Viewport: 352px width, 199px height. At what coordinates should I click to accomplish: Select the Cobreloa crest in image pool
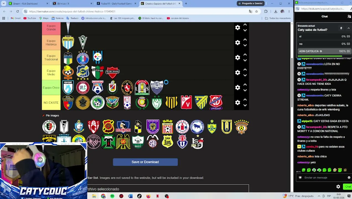tap(241, 127)
